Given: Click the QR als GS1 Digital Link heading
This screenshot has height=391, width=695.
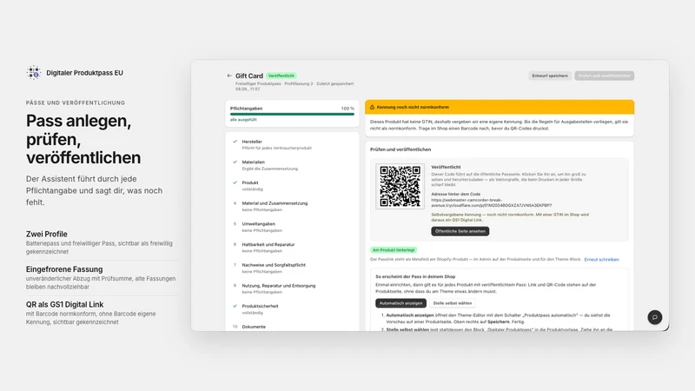Looking at the screenshot, I should pos(64,305).
